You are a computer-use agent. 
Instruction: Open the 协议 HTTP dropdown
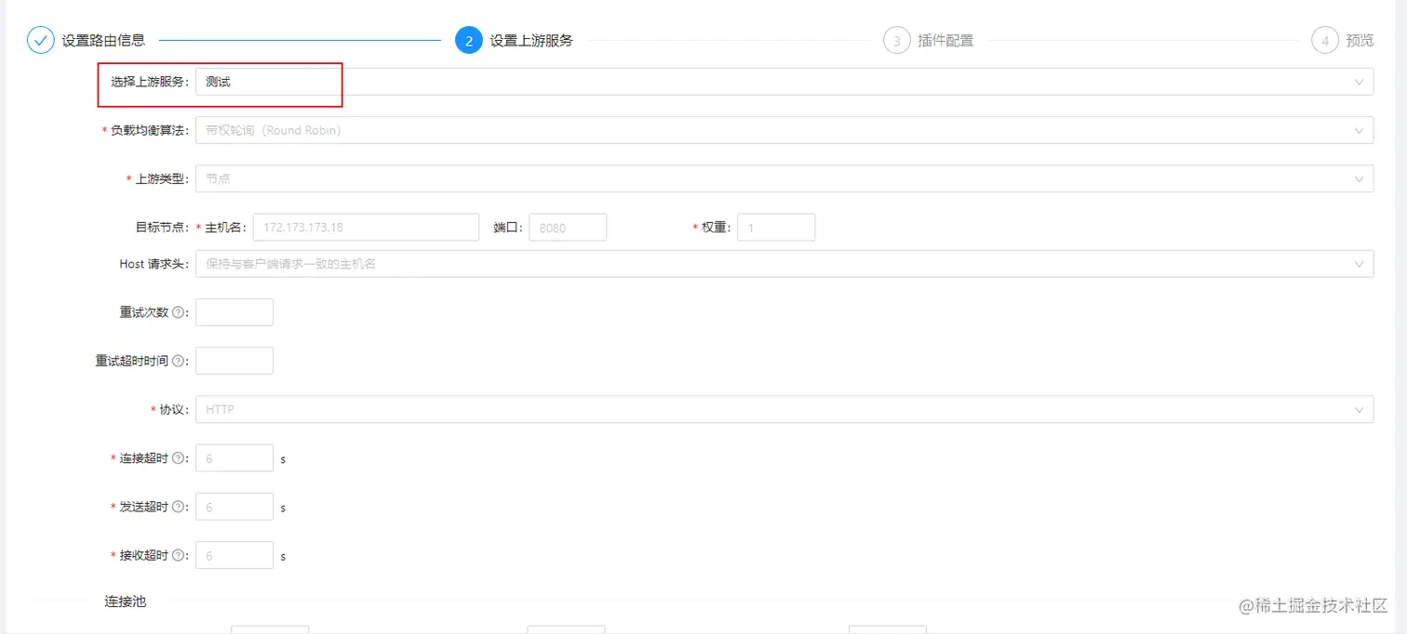click(784, 409)
